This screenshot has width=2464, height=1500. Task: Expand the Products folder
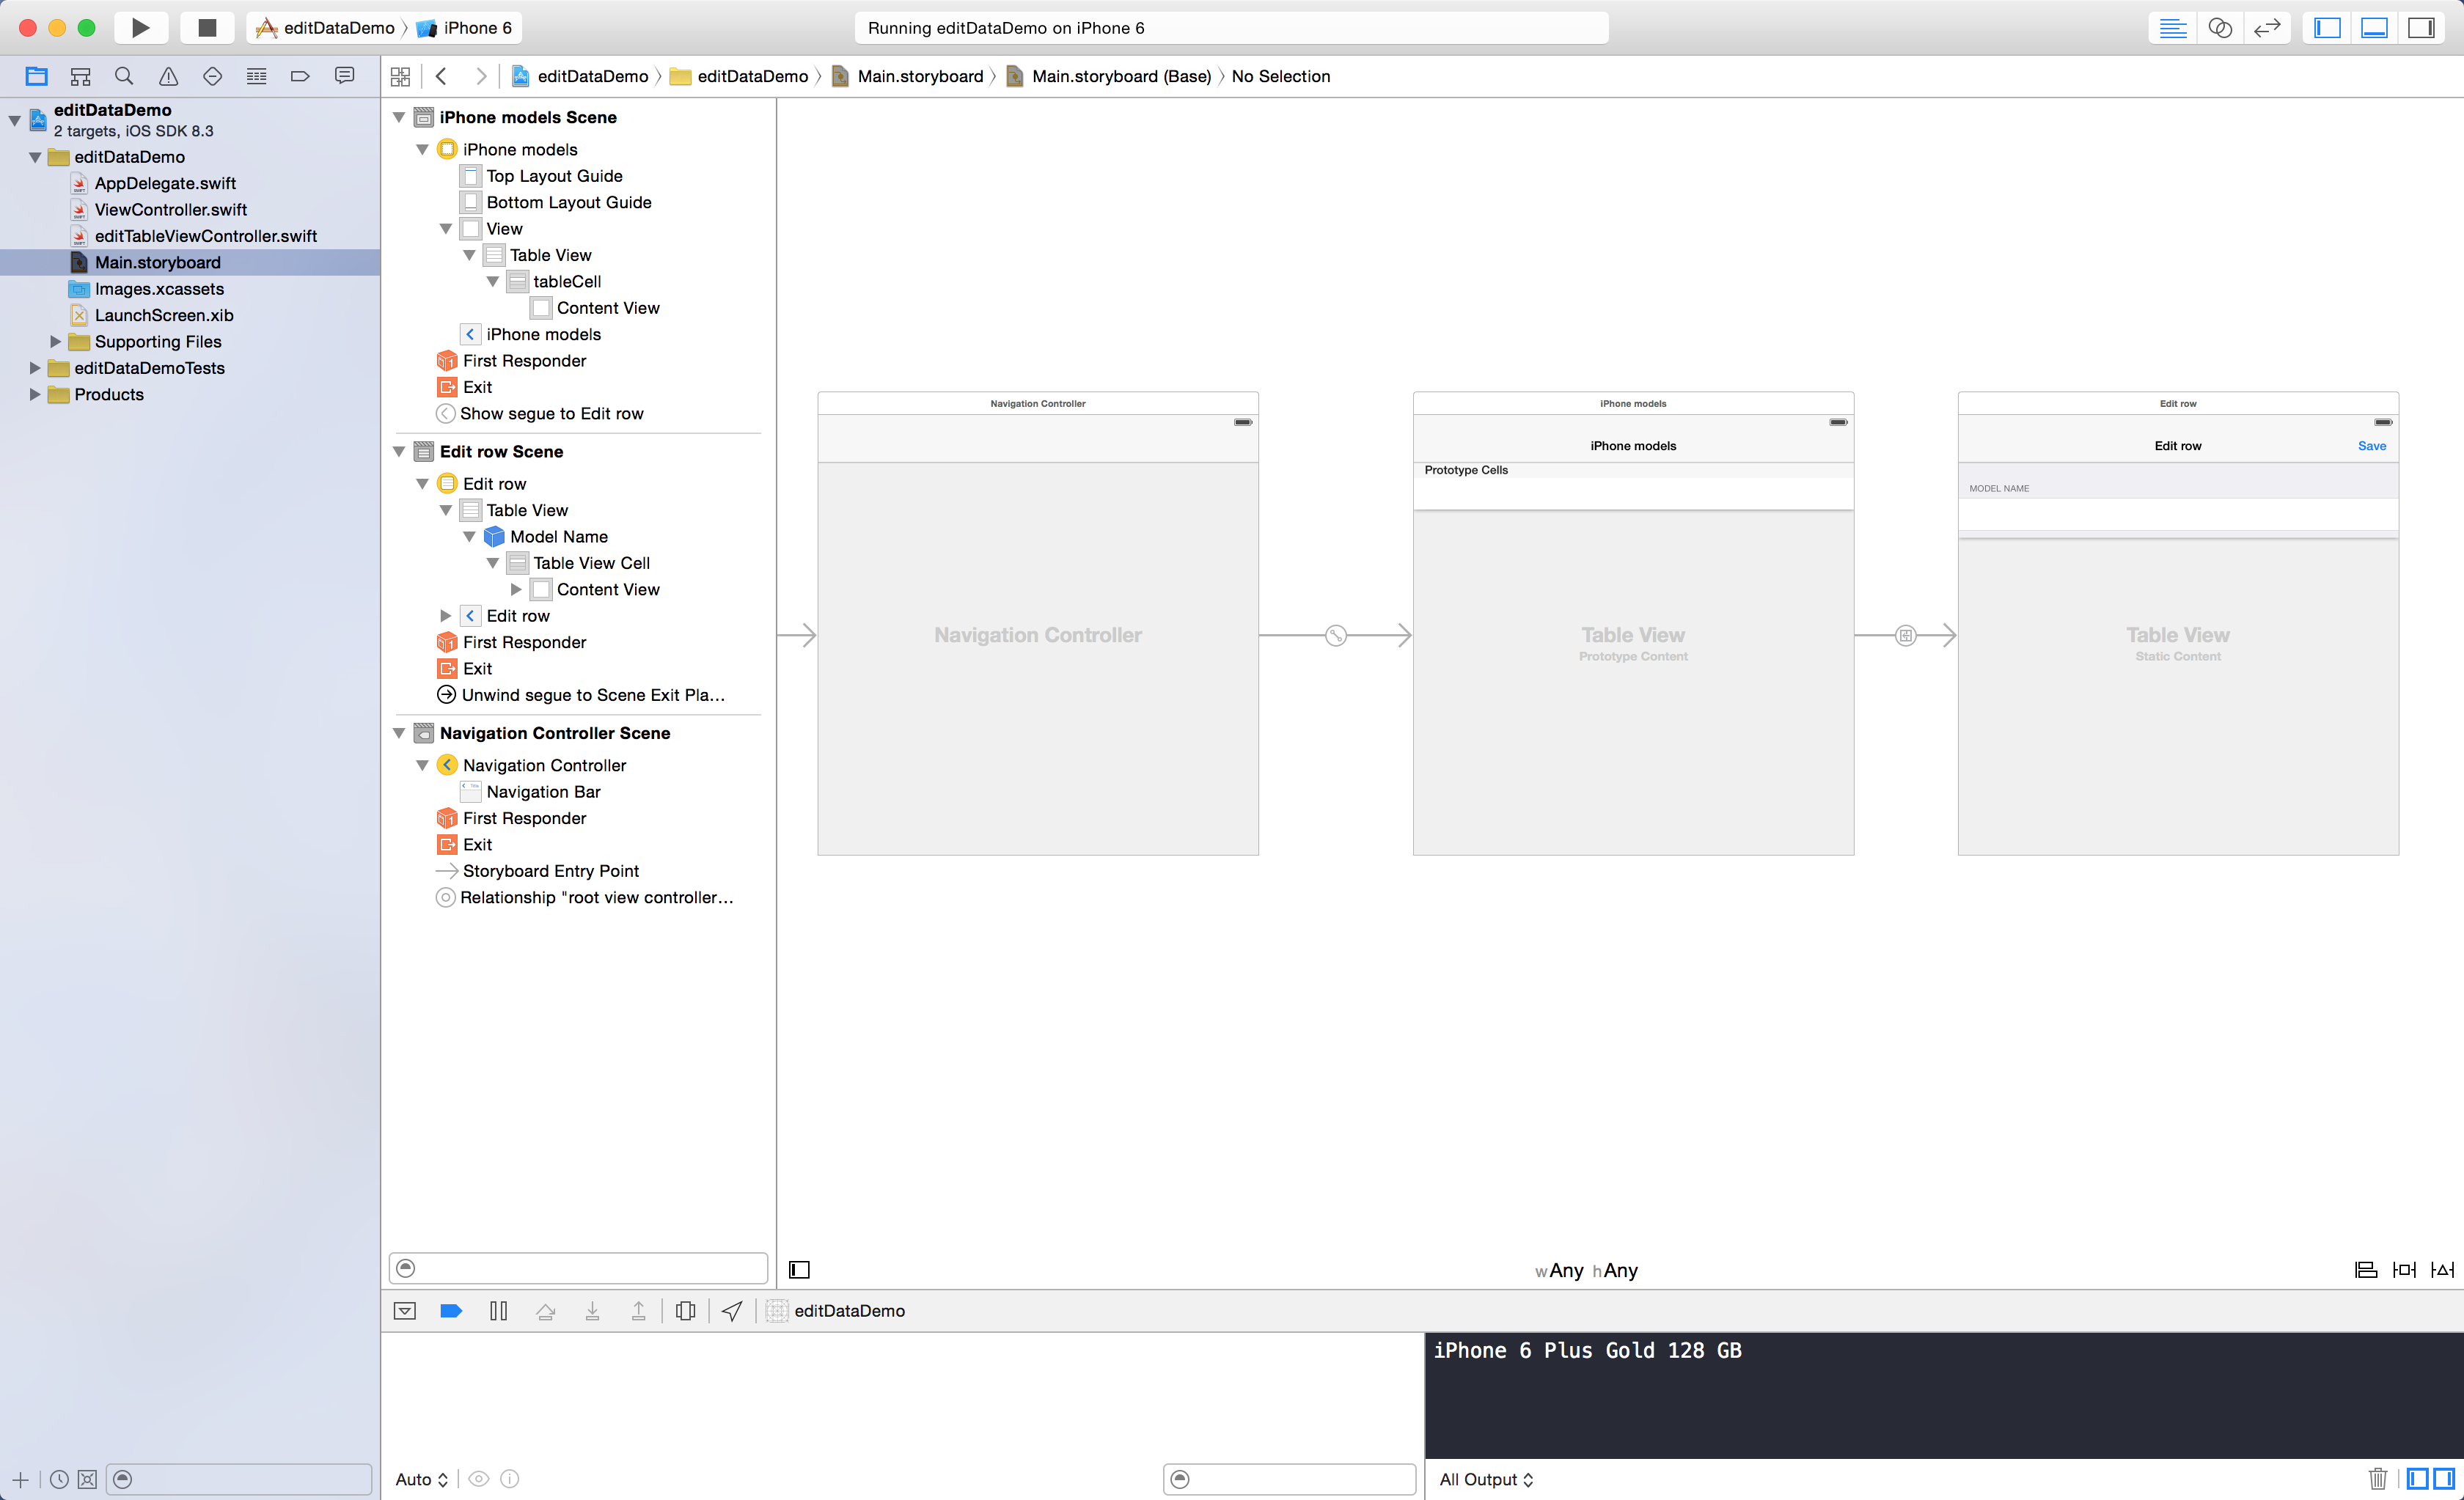35,394
